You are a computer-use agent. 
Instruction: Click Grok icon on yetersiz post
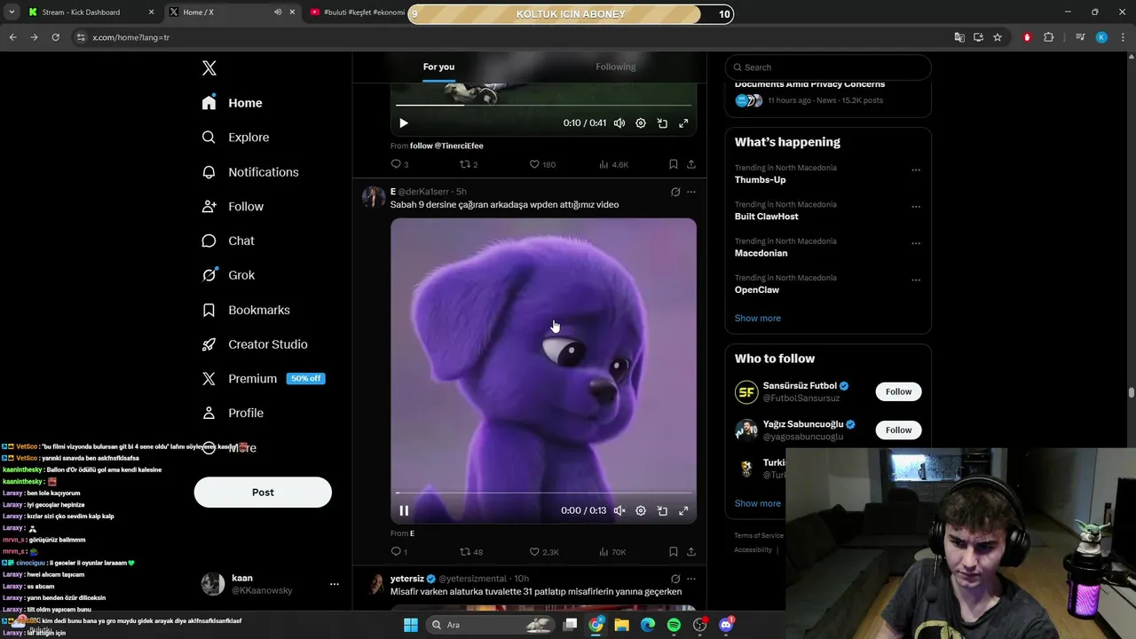[675, 579]
